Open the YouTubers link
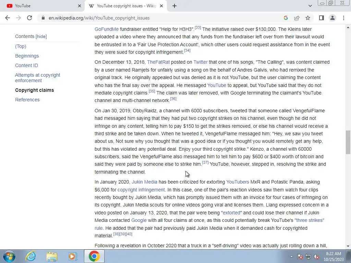This screenshot has height=263, width=351. (x=238, y=182)
